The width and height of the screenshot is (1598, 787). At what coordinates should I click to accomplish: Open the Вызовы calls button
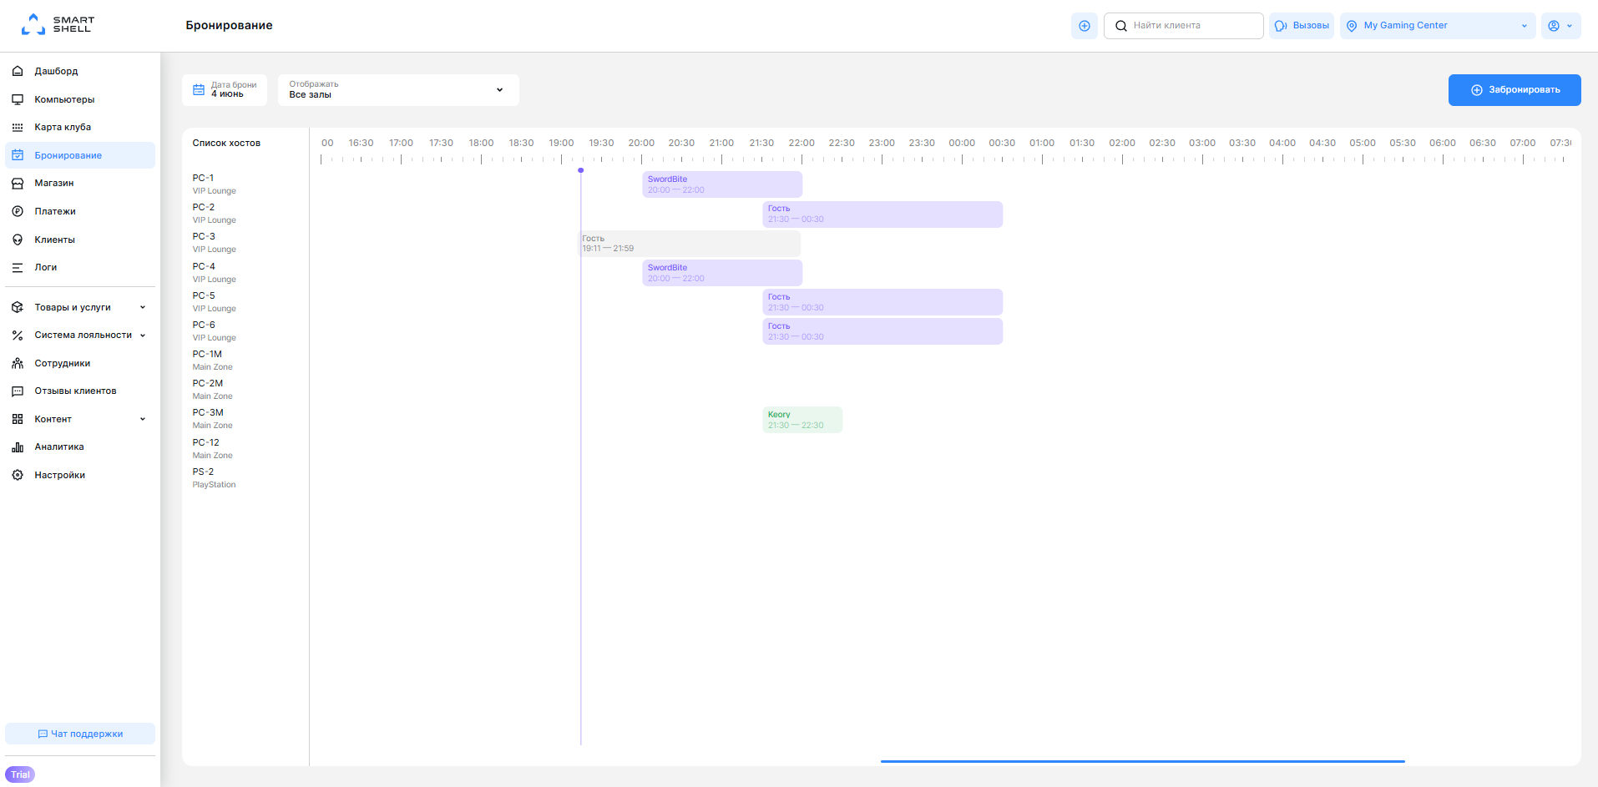[x=1302, y=26]
